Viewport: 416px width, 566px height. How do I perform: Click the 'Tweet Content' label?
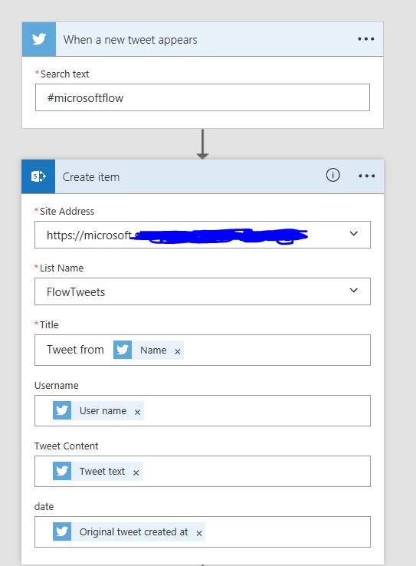pyautogui.click(x=67, y=446)
